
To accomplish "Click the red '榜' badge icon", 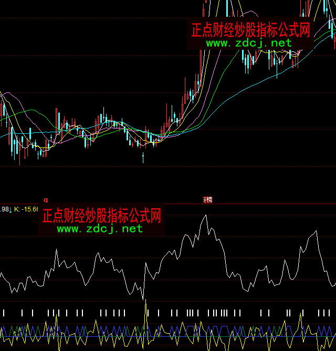I will click(x=208, y=199).
